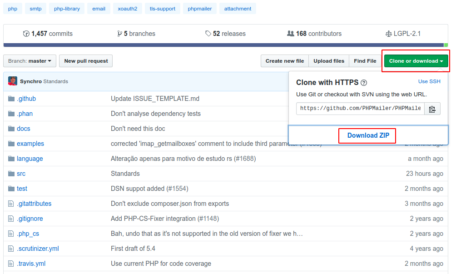Select the tls-support topic tag
Viewport: 451px width, 274px height.
click(163, 9)
